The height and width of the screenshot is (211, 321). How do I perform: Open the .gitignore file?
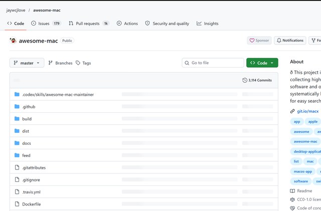tap(31, 180)
